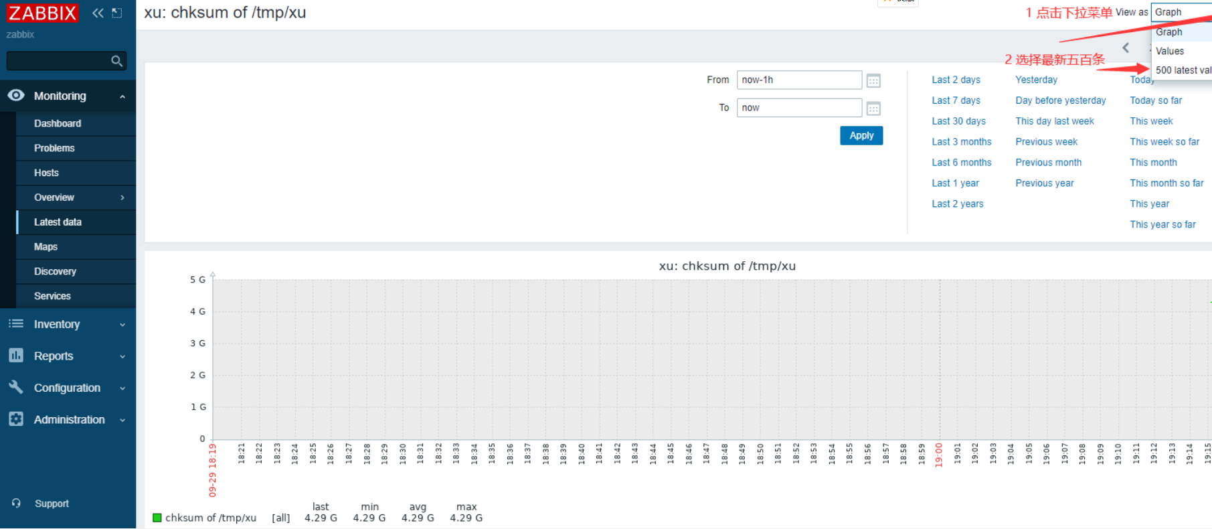The width and height of the screenshot is (1212, 529).
Task: Select 500 latest values option
Action: (x=1181, y=70)
